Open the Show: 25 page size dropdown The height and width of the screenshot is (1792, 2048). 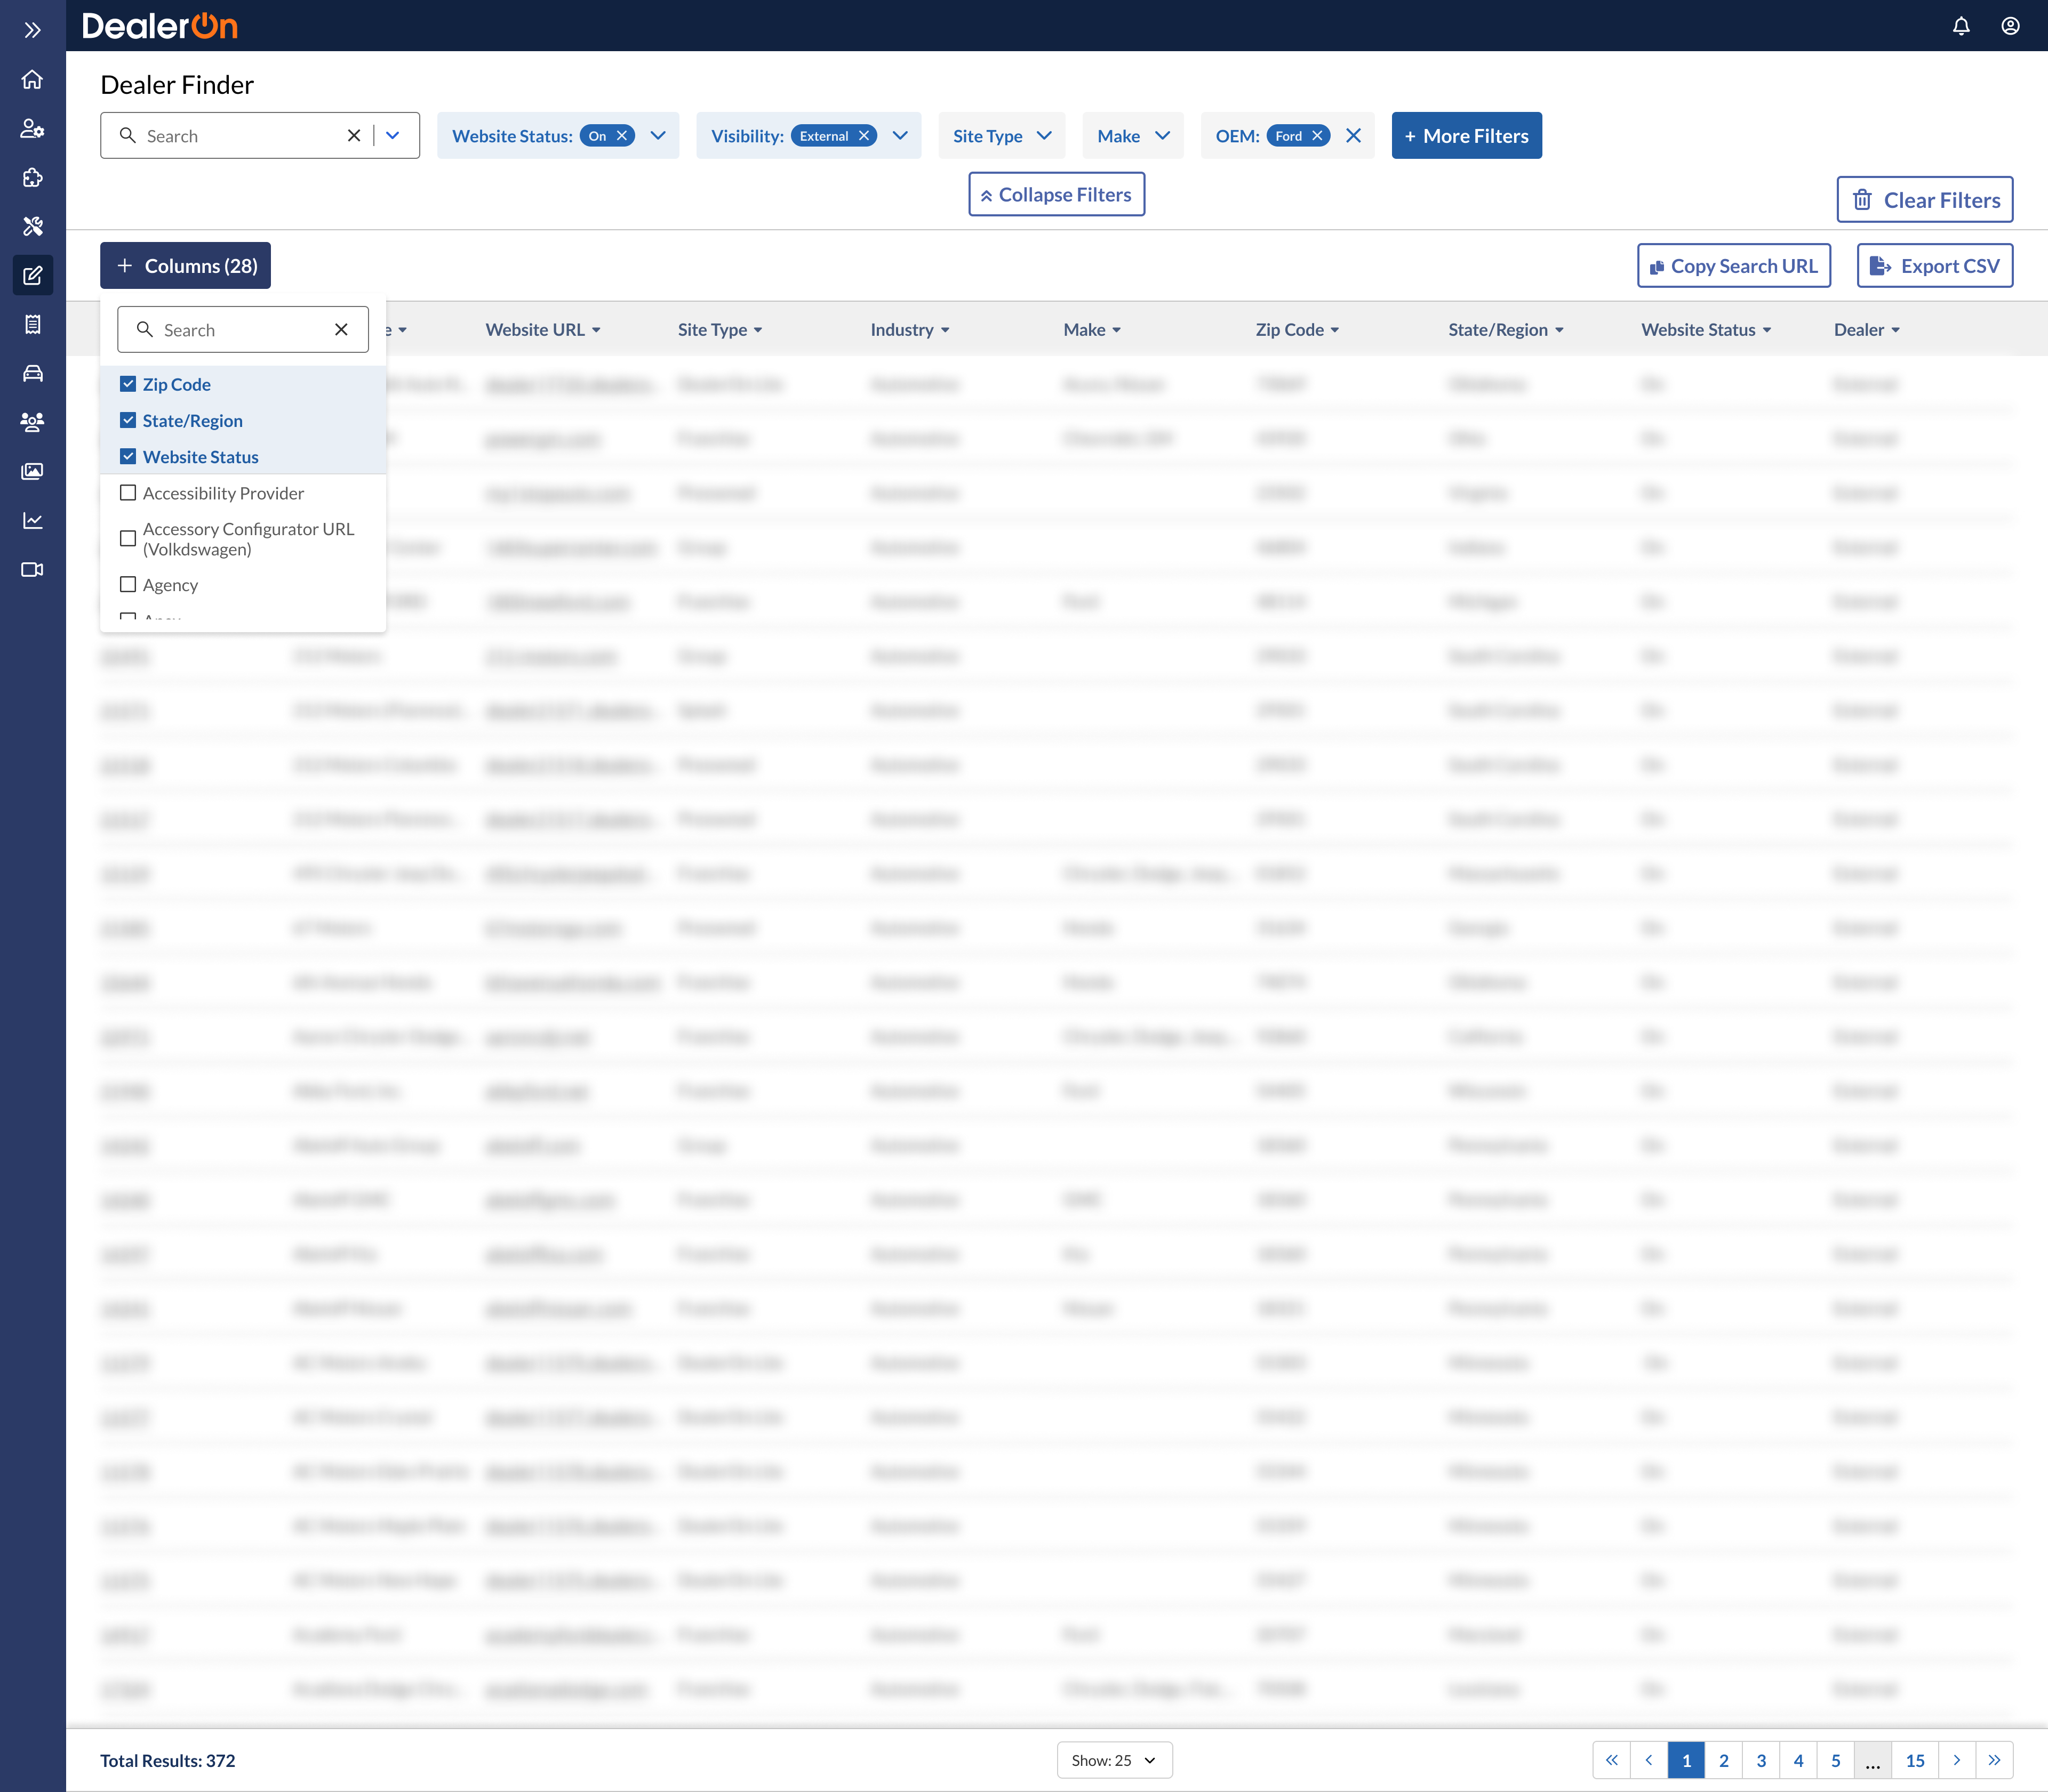[x=1114, y=1760]
